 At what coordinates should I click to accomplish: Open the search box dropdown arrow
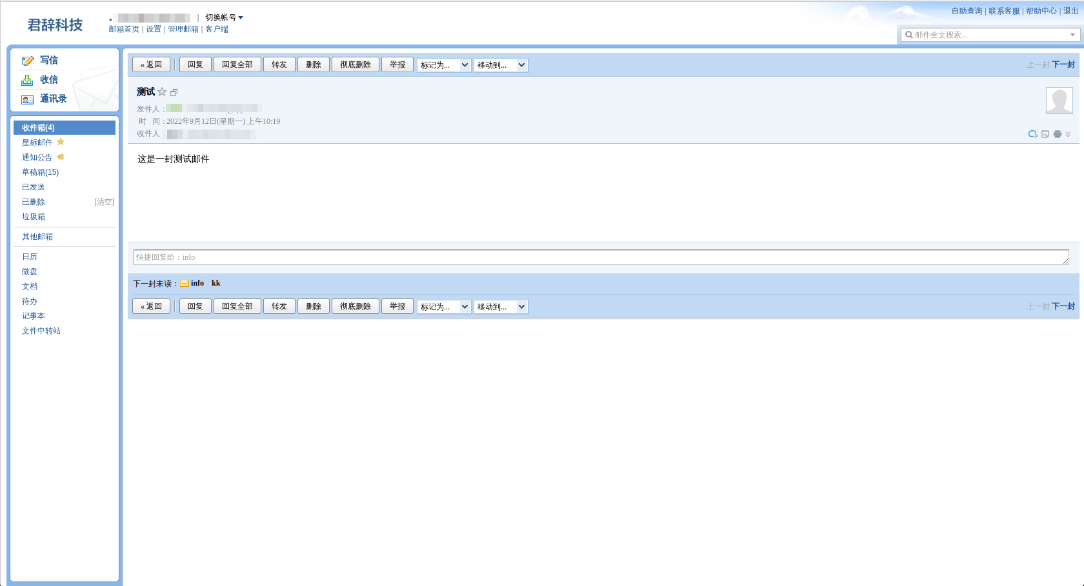point(1072,35)
